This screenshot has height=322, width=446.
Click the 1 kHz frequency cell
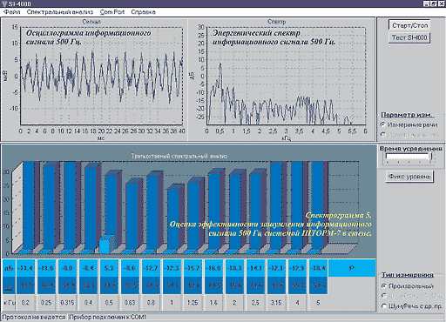coord(172,303)
